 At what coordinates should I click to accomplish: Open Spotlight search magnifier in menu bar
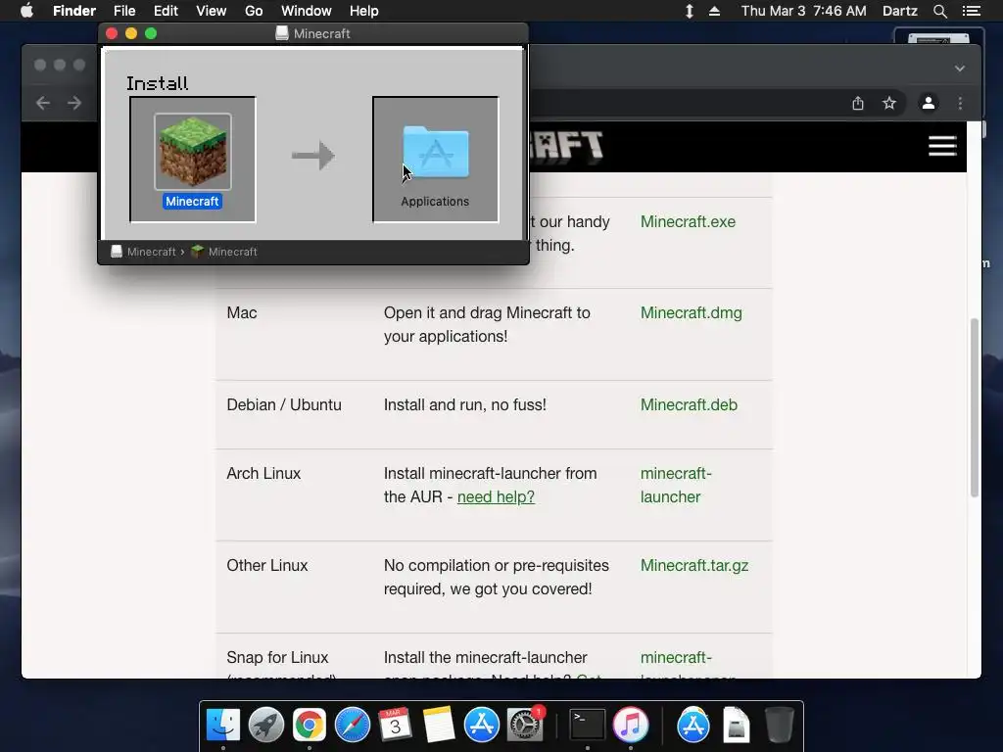point(939,11)
